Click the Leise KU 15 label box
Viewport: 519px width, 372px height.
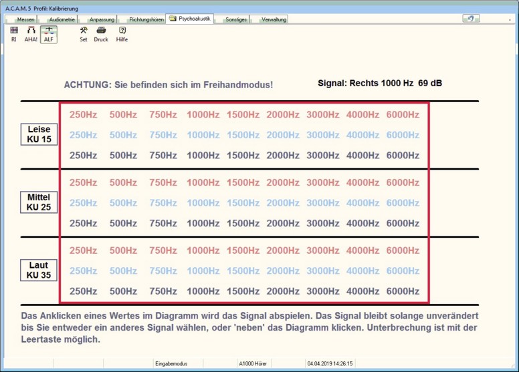[x=39, y=134]
